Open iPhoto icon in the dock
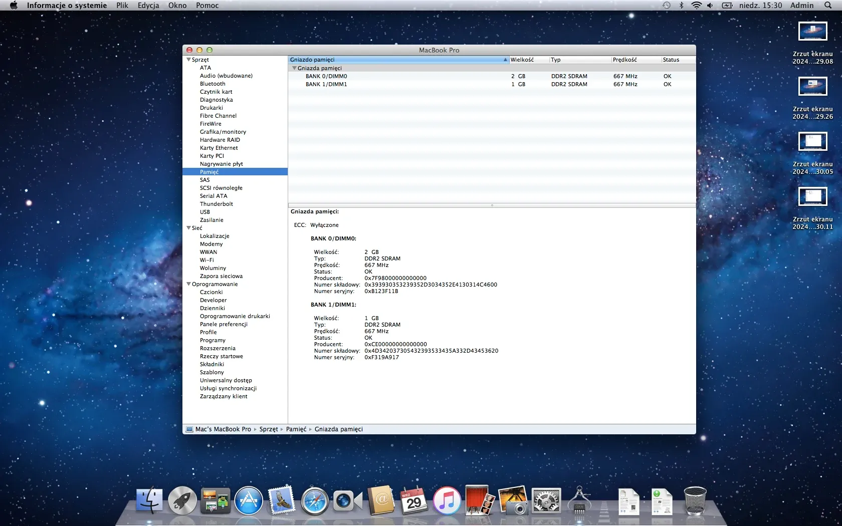Image resolution: width=842 pixels, height=526 pixels. pos(513,500)
